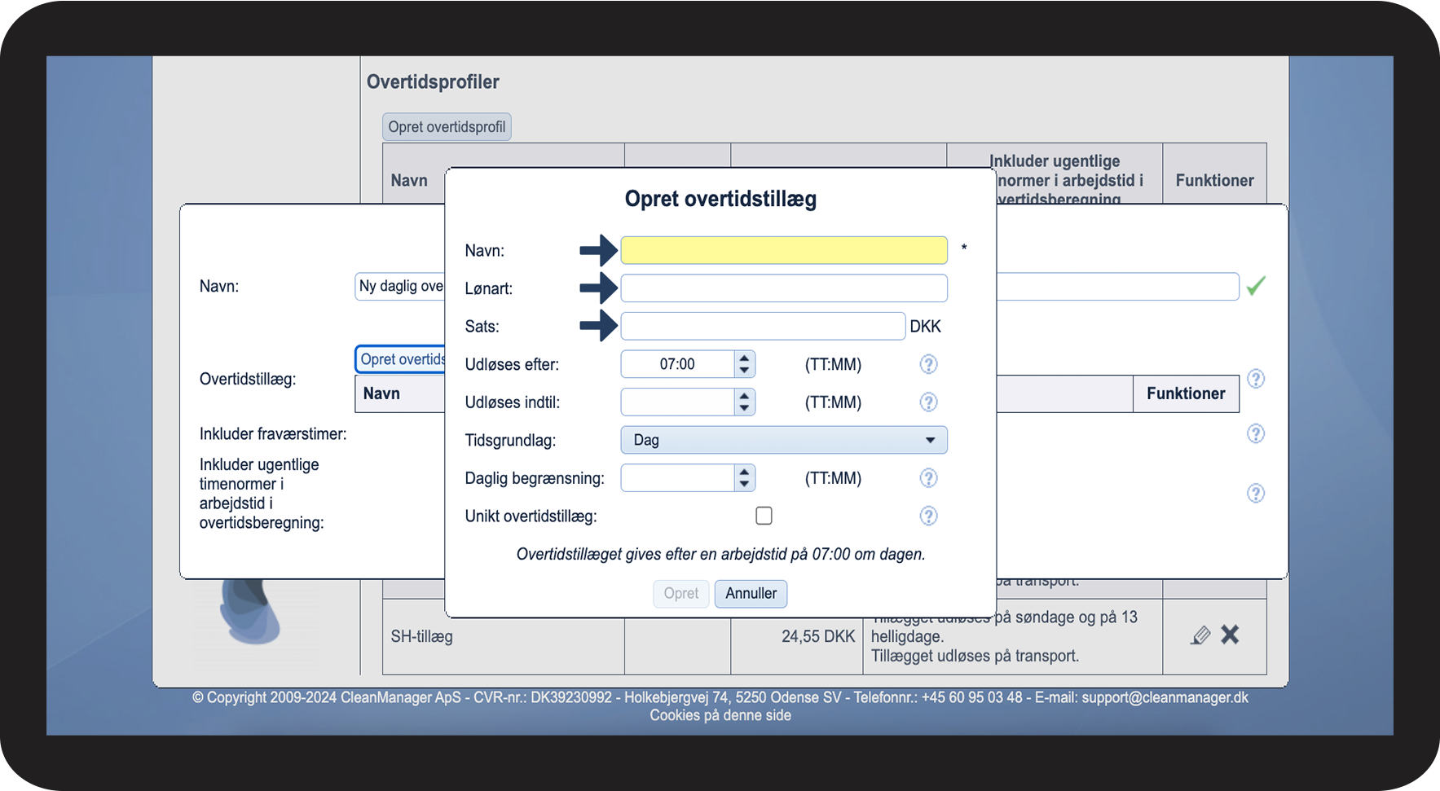Click pencil edit icon in SH-tillæg row
This screenshot has width=1440, height=791.
coord(1200,635)
